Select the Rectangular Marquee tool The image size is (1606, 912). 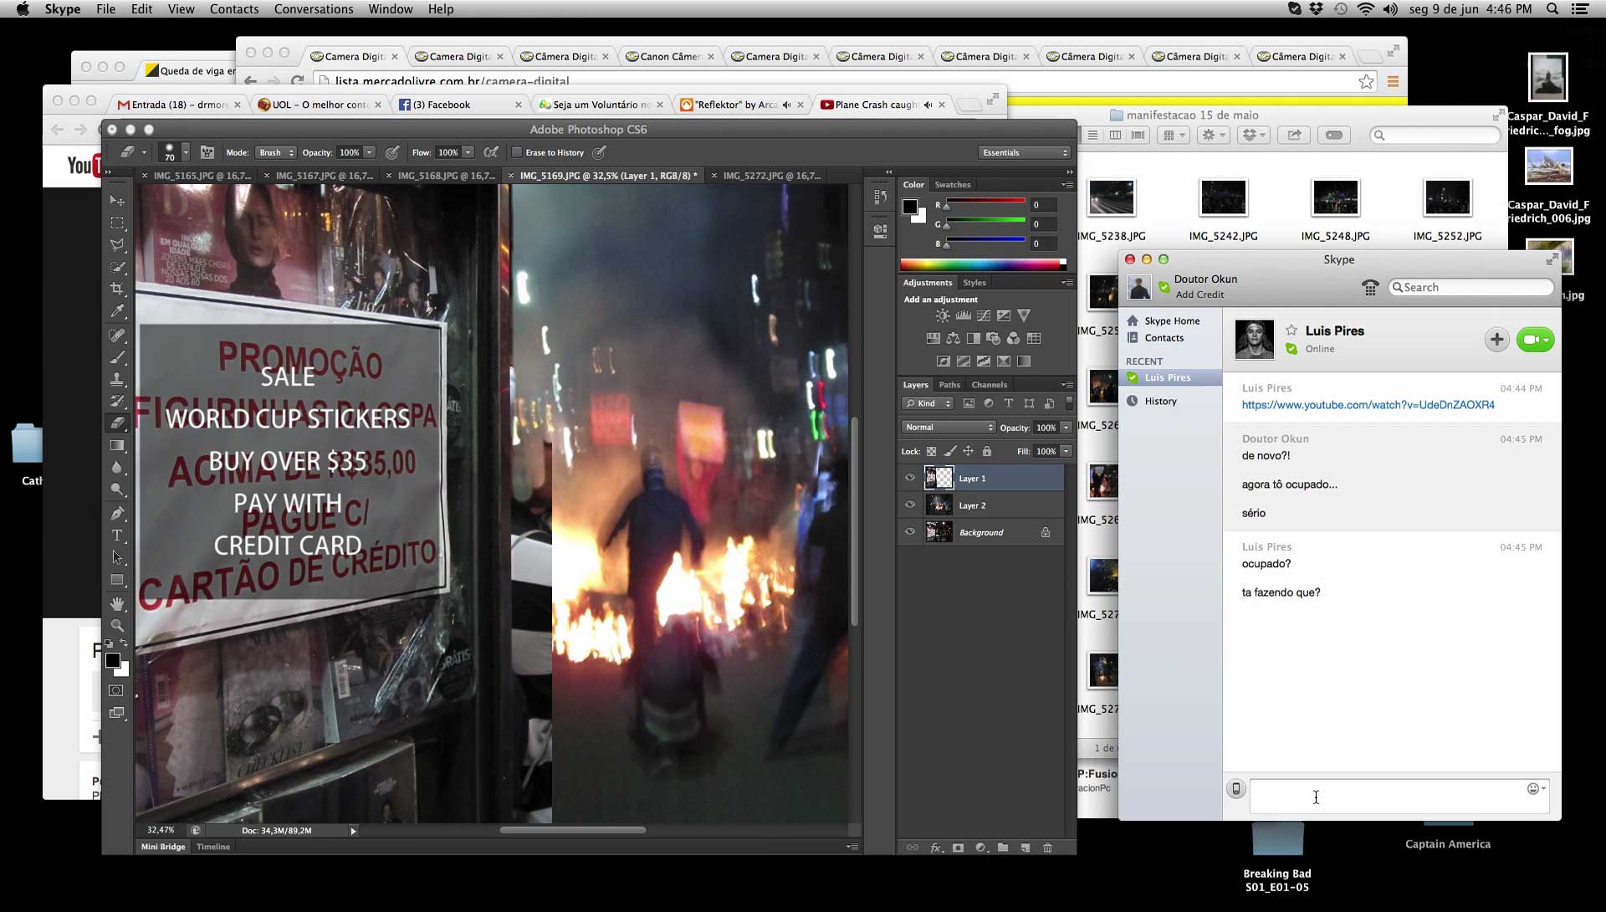117,223
